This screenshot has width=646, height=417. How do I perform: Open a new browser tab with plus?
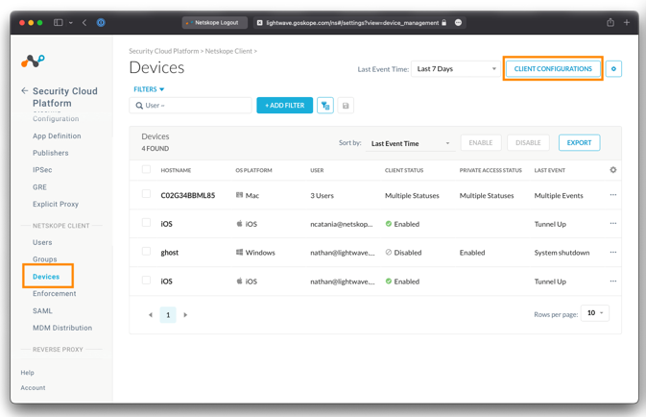(627, 23)
